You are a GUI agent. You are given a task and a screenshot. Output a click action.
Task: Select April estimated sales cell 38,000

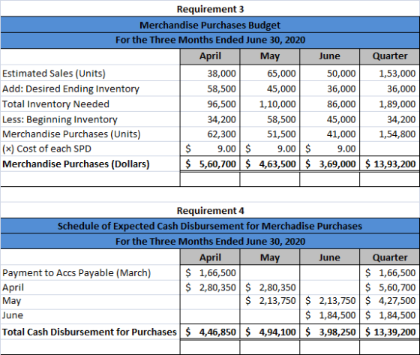click(x=210, y=74)
